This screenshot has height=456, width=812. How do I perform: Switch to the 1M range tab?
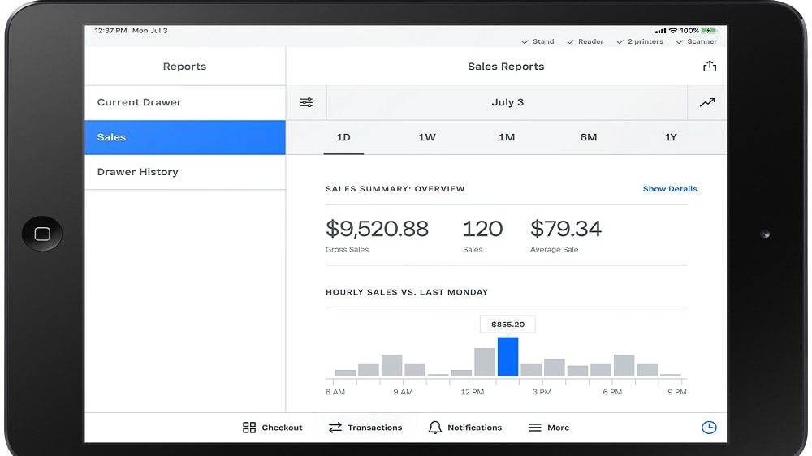click(507, 137)
